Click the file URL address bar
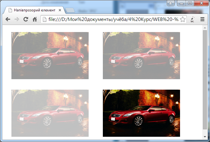This screenshot has height=142, width=210. point(111,19)
